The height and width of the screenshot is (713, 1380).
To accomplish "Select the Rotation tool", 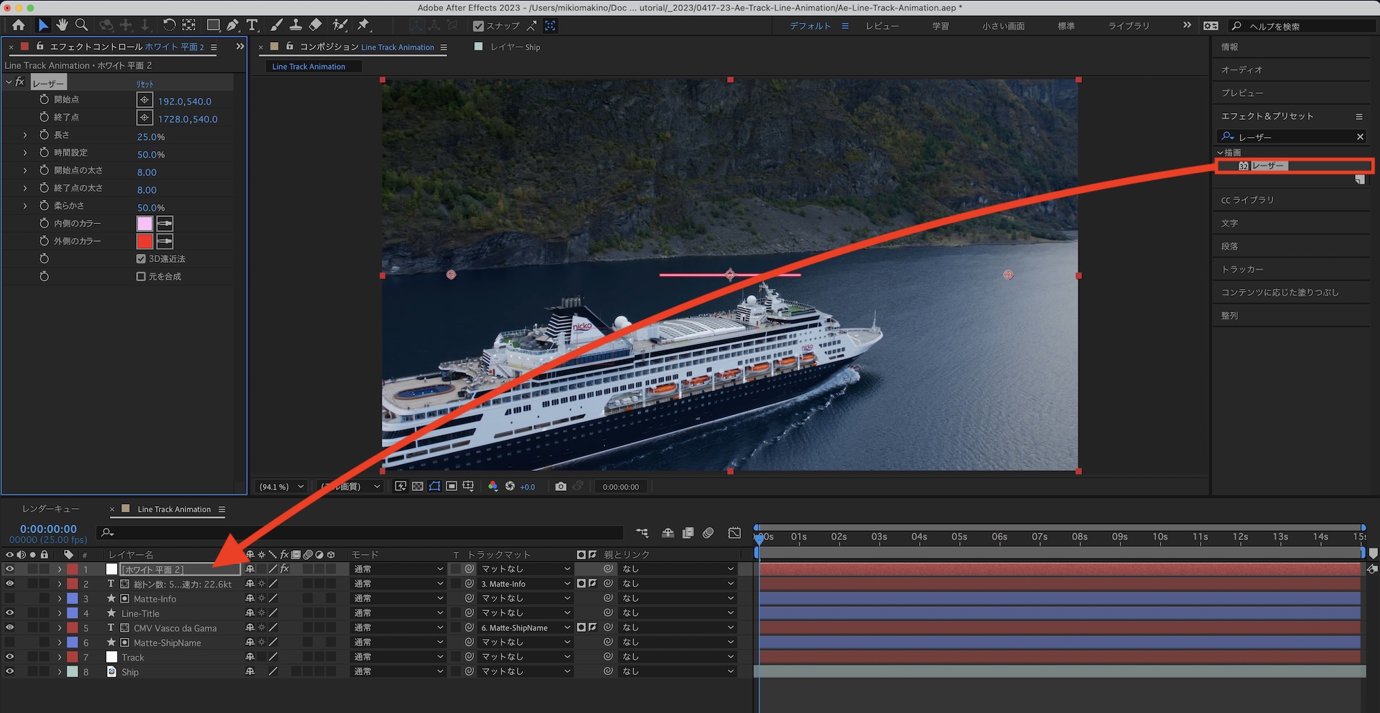I will click(x=169, y=26).
